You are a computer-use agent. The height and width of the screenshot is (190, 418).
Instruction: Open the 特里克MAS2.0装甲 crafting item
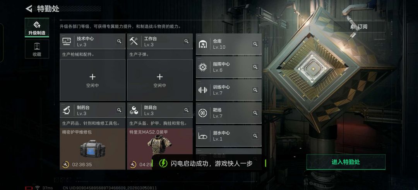coord(160,149)
